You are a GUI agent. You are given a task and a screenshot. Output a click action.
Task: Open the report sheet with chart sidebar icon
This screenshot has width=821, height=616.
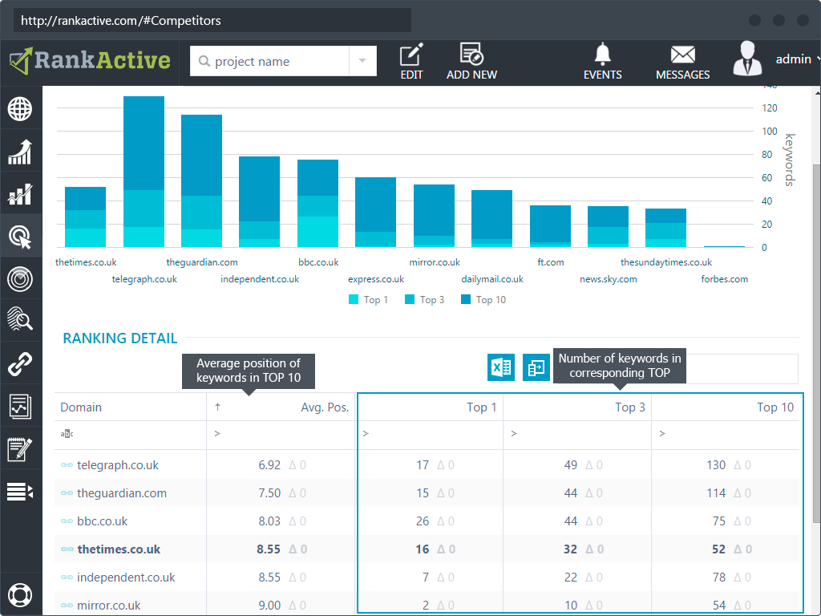point(20,407)
